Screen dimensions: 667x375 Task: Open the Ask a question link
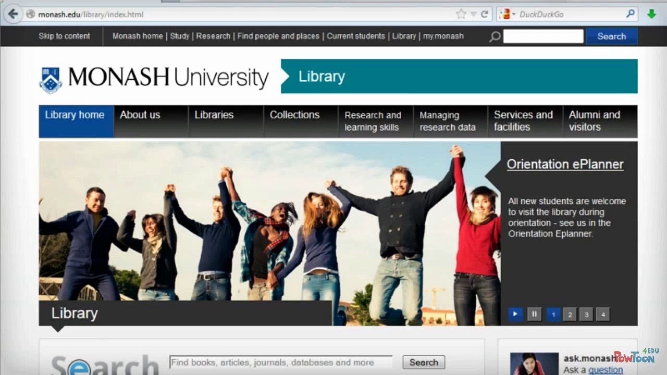[606, 370]
